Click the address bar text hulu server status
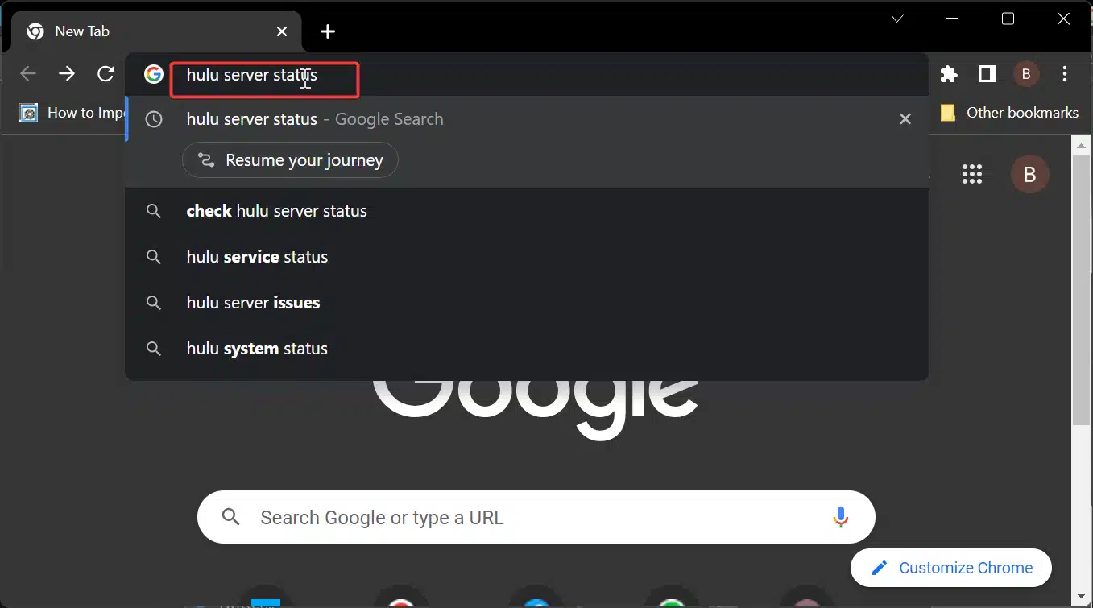The width and height of the screenshot is (1093, 608). (252, 75)
